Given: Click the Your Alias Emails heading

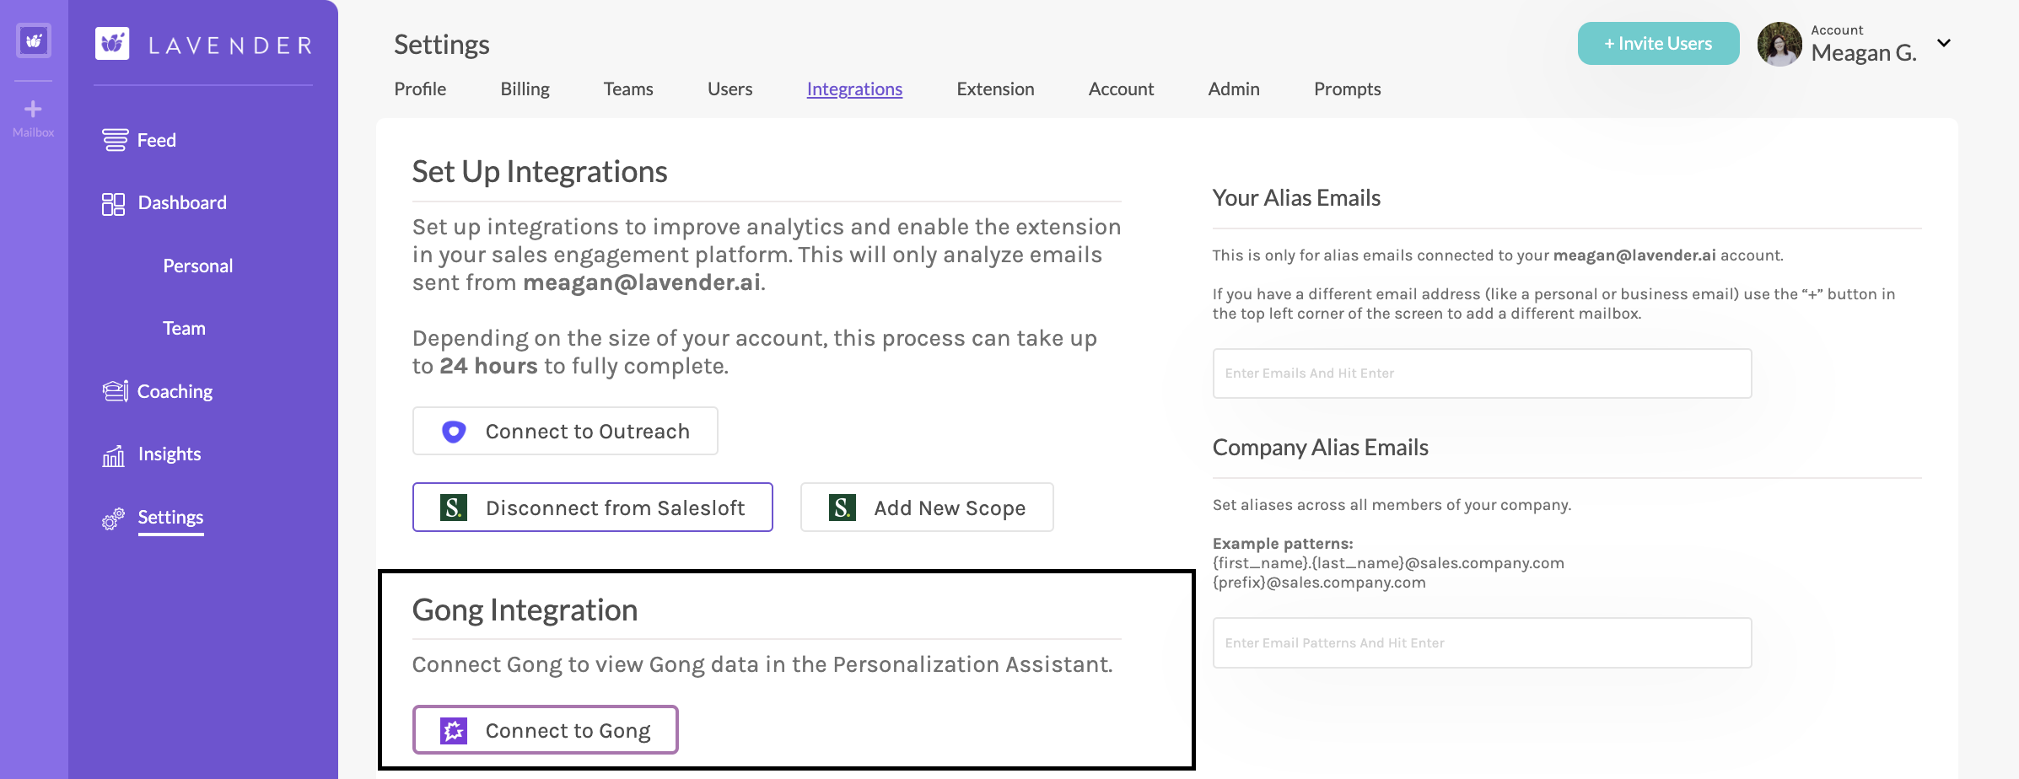Looking at the screenshot, I should pyautogui.click(x=1296, y=197).
